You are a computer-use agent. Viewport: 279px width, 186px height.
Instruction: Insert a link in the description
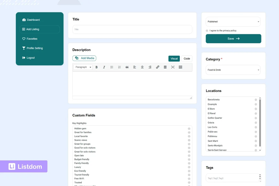[x=157, y=67]
